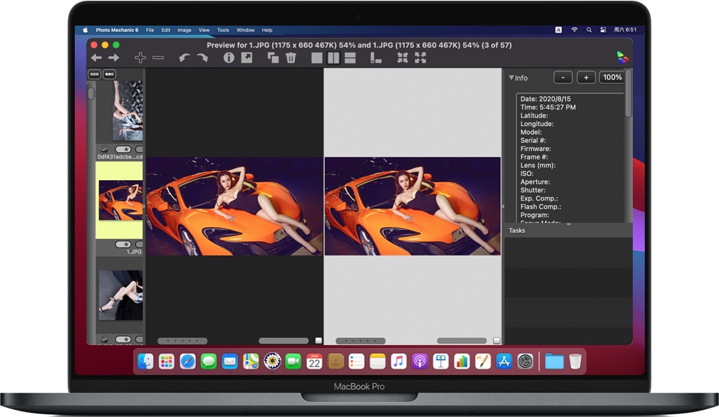The width and height of the screenshot is (719, 417).
Task: Select the rotate counterclockwise tool
Action: (184, 57)
